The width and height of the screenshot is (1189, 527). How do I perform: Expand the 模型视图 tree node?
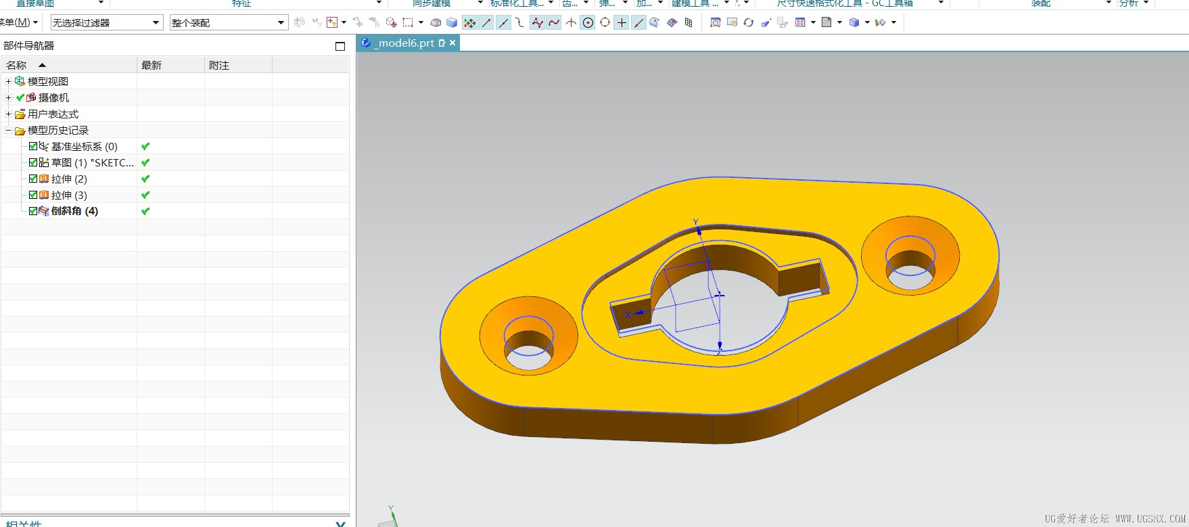coord(8,81)
